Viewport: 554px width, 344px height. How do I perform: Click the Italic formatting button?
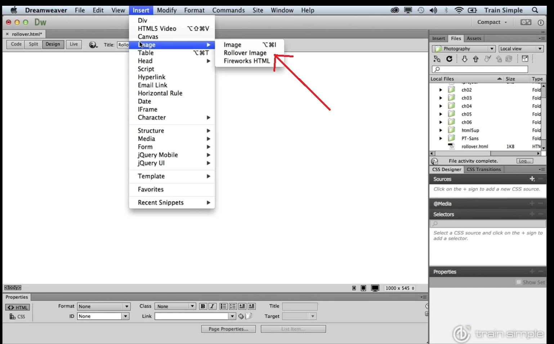(213, 306)
